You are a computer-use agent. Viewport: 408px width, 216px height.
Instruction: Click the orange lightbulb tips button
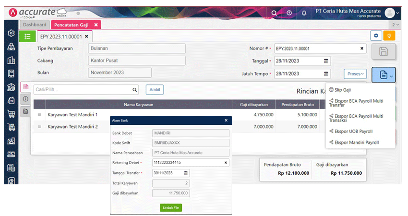[x=389, y=36]
